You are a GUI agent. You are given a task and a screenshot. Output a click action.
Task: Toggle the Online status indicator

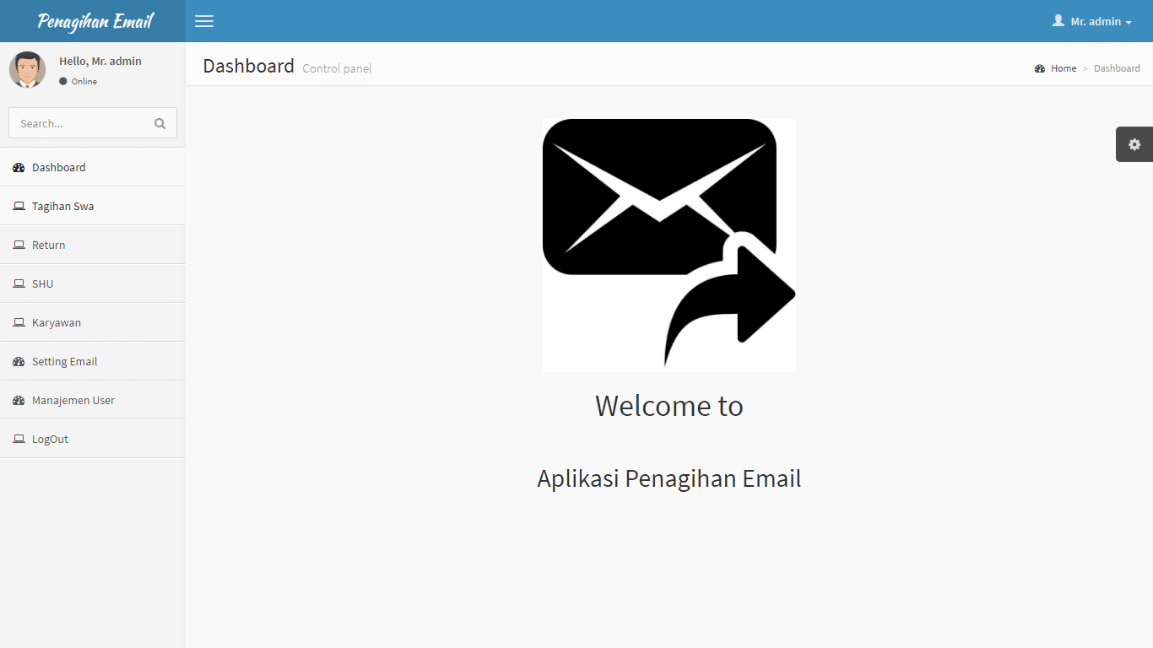pyautogui.click(x=62, y=81)
